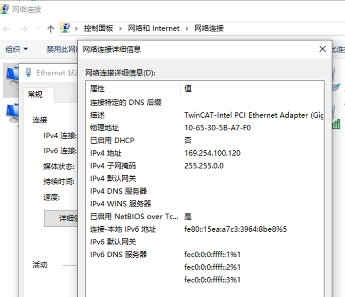Select TwinCAT-Intel PCI Ethernet Adapter description value
The width and height of the screenshot is (345, 297).
(x=254, y=115)
